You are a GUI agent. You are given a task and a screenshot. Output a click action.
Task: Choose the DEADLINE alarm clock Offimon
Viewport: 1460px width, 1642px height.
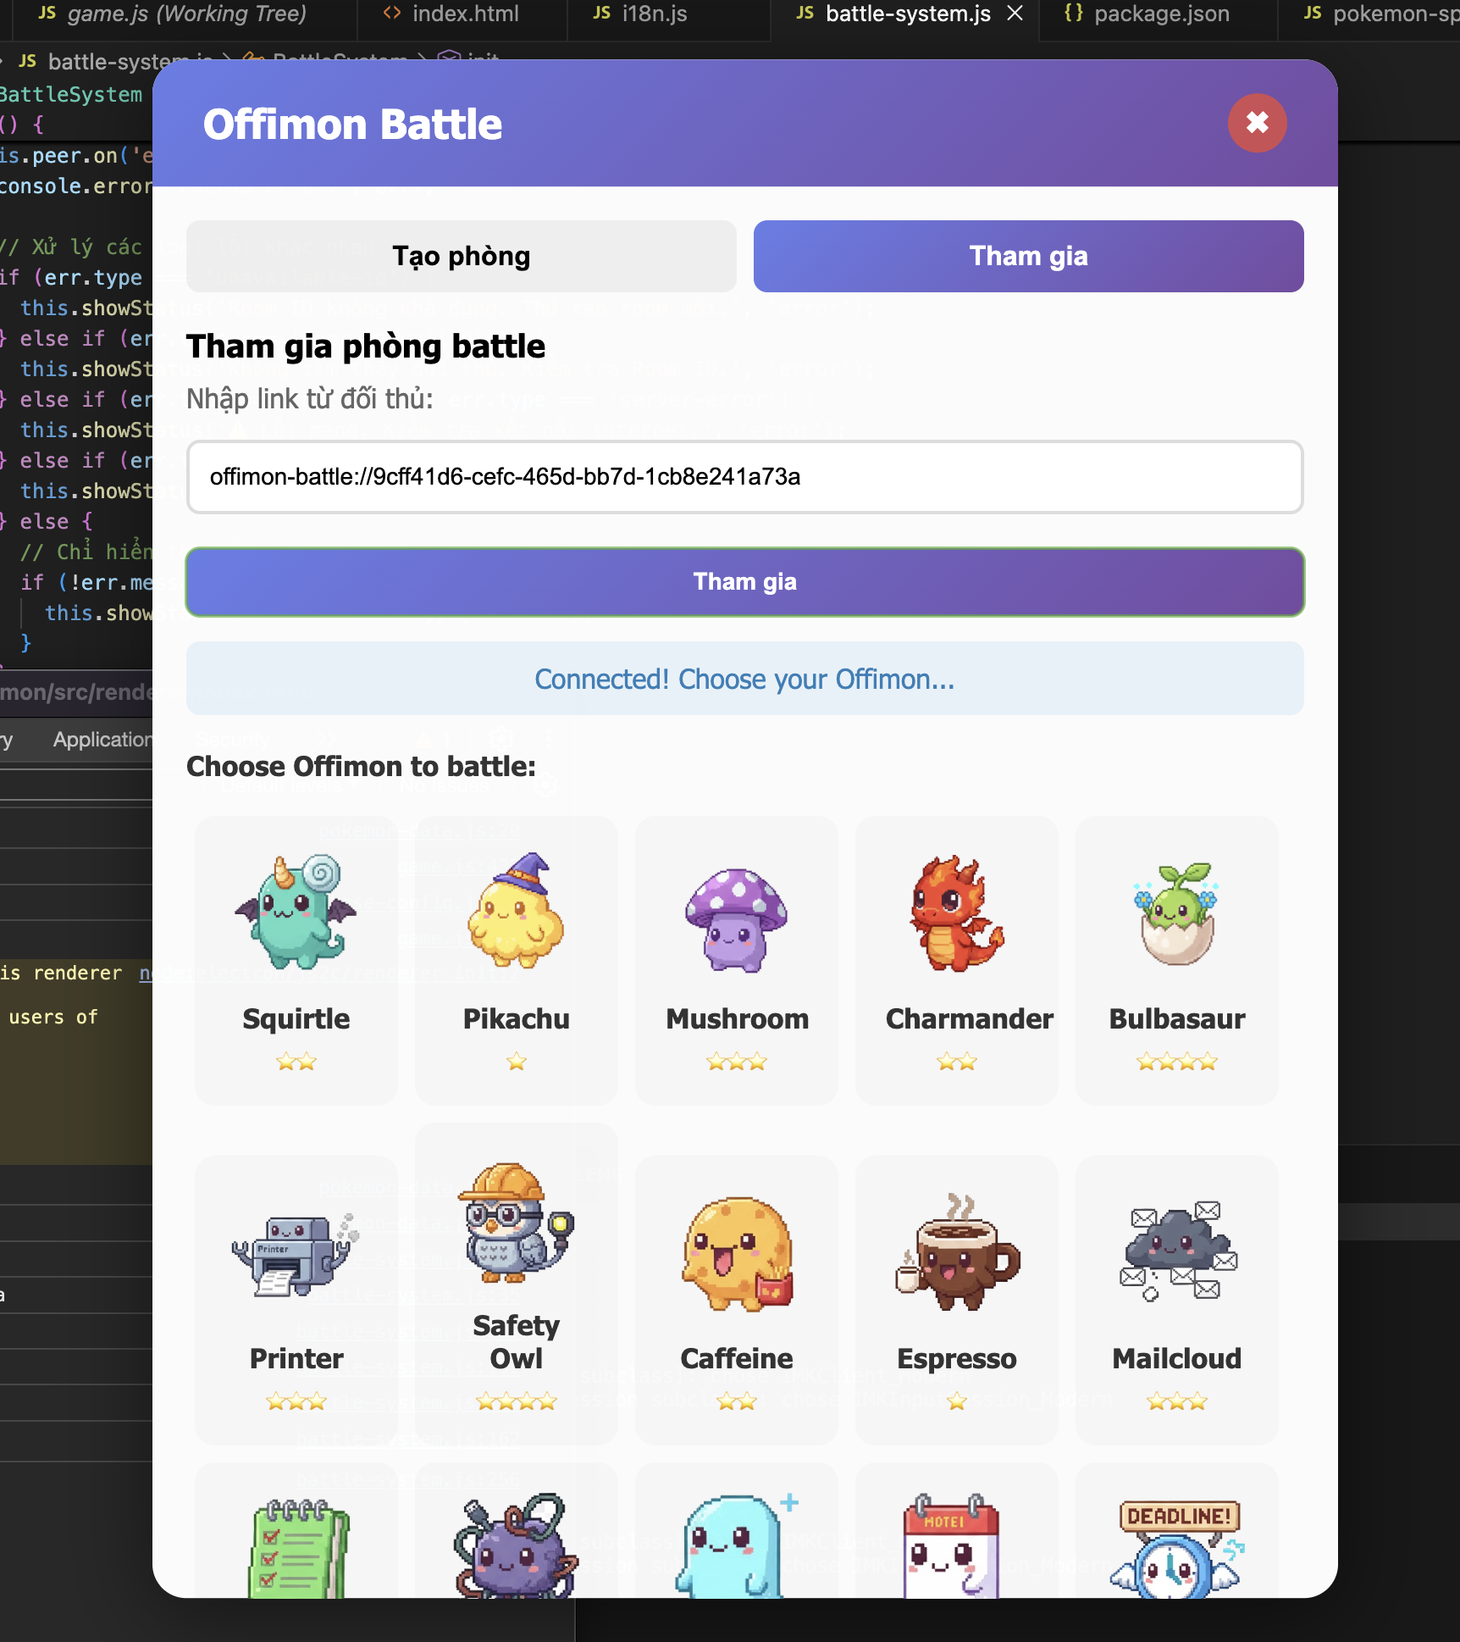1177,1530
